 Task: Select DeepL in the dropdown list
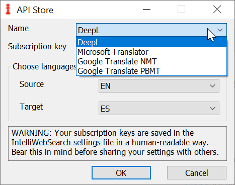[151, 42]
